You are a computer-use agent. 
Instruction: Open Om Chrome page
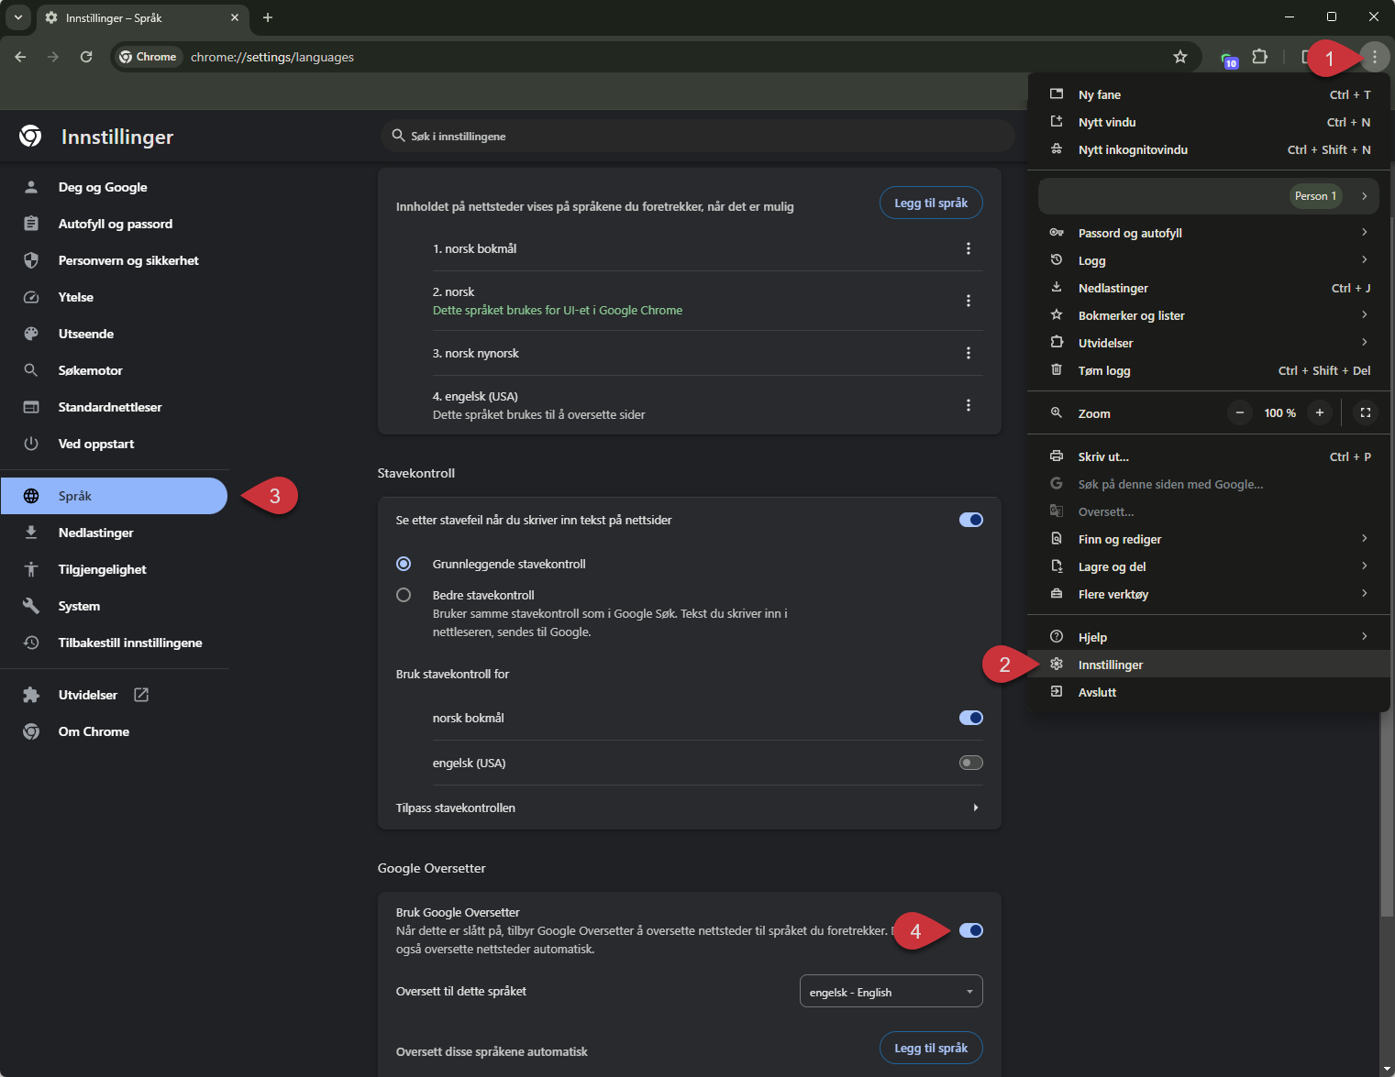(114, 731)
